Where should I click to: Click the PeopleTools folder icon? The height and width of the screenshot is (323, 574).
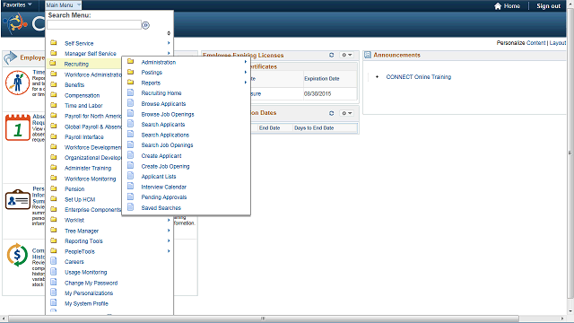(x=54, y=251)
